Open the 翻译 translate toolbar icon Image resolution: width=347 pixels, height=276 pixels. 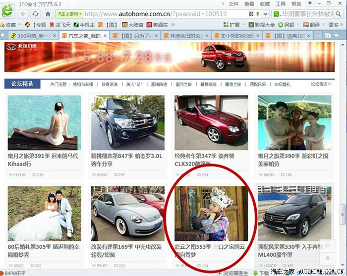[312, 25]
